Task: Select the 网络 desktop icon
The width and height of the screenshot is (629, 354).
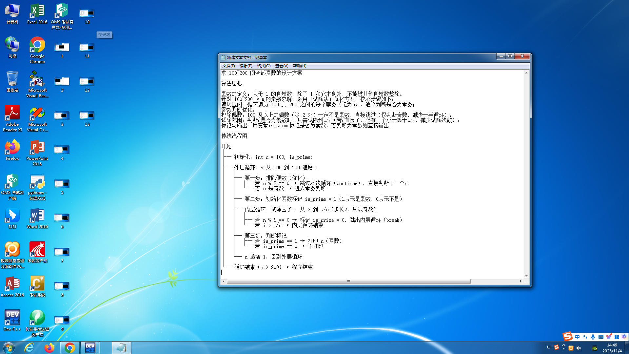Action: tap(12, 48)
